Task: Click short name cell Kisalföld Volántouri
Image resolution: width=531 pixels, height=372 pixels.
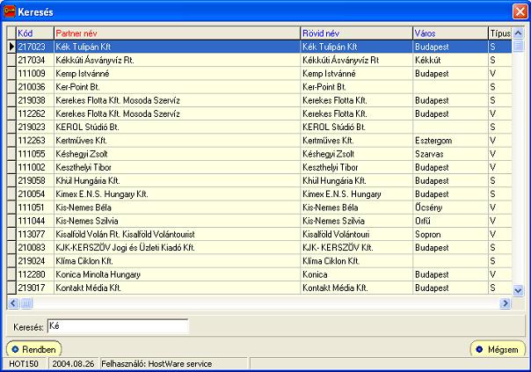Action: (x=356, y=234)
